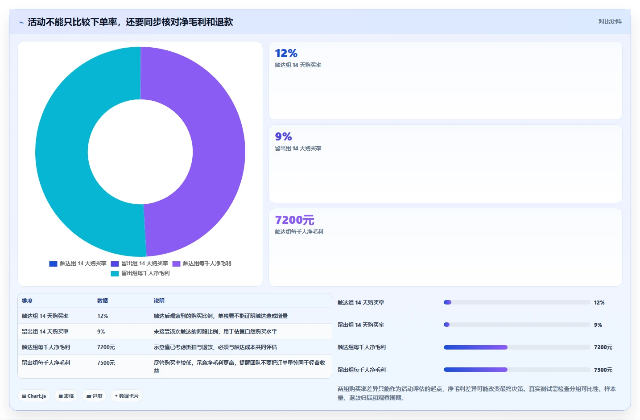Toggle the 留出组 14 天购买率 legend swatch

point(115,264)
